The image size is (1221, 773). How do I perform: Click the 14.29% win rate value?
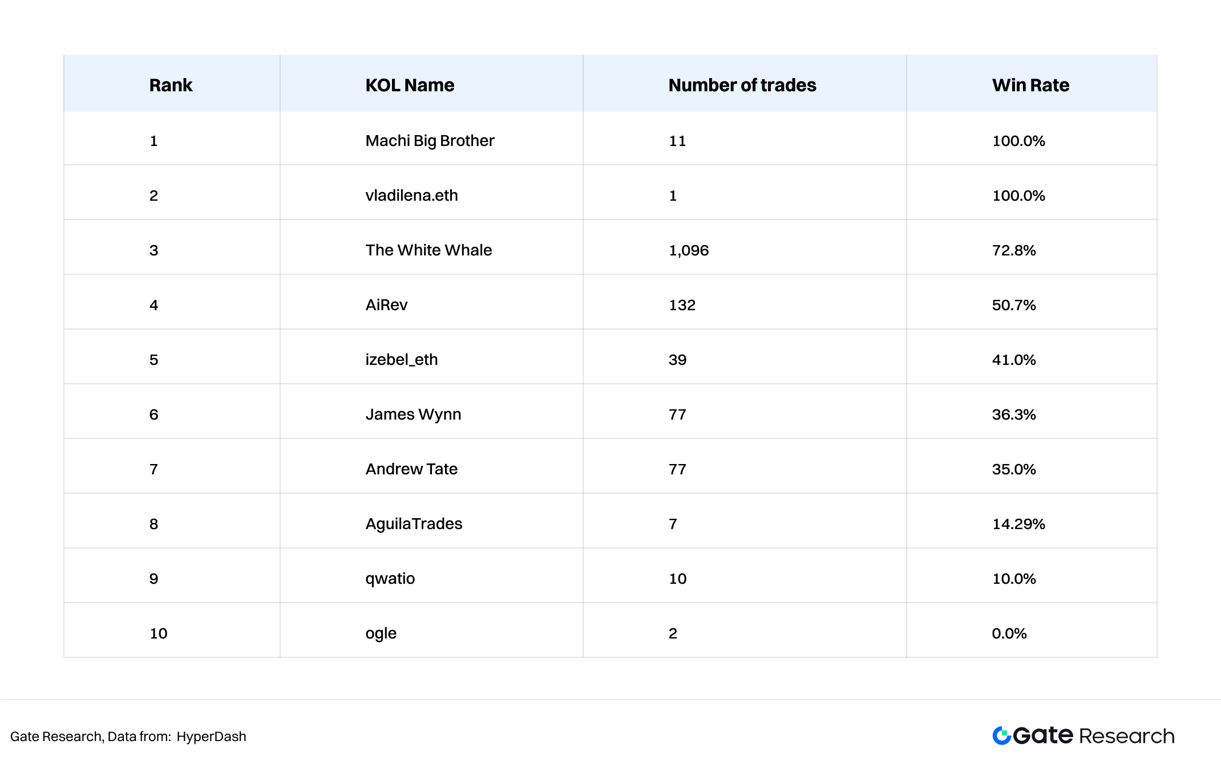(x=1018, y=524)
